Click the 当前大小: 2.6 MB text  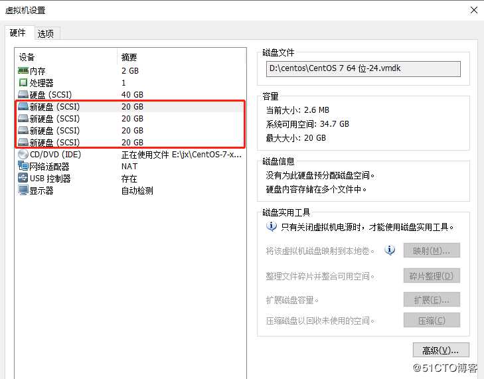297,110
